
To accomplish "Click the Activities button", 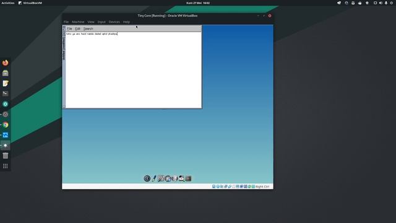I will click(x=8, y=2).
